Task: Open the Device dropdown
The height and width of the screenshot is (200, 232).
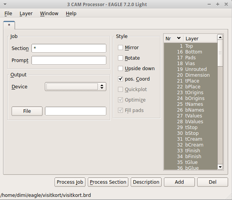Action: coord(75,87)
